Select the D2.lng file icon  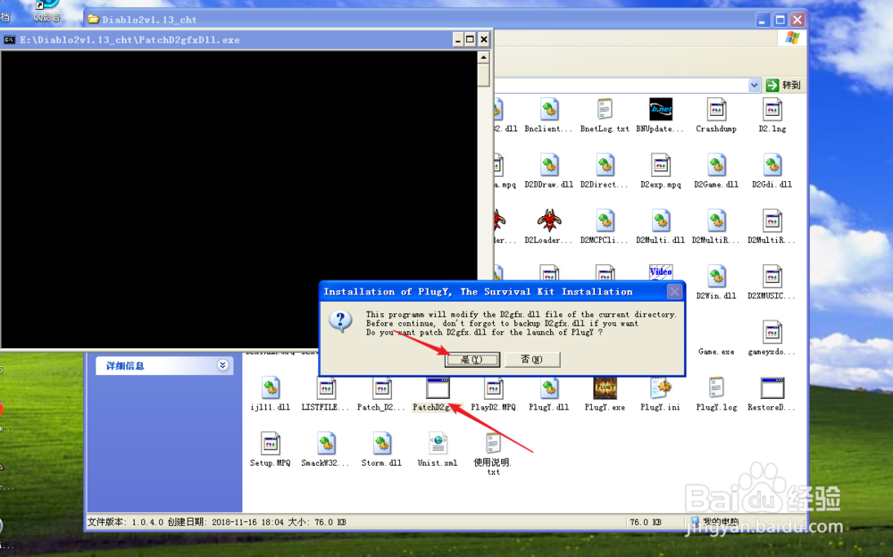point(772,110)
